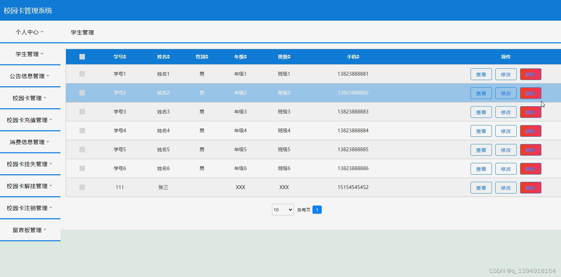The width and height of the screenshot is (561, 277).
Task: Delete 学号4 record with 删除
Action: (x=531, y=131)
